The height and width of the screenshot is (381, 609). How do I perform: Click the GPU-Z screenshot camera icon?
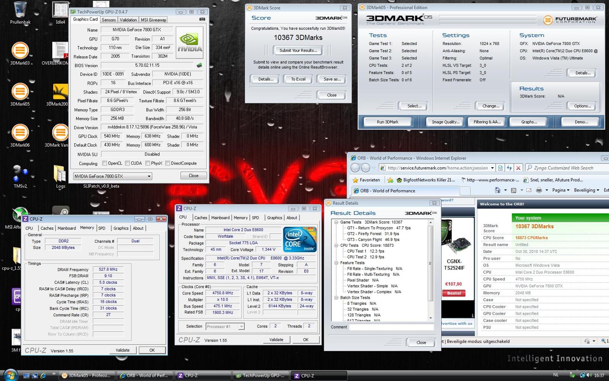202,19
